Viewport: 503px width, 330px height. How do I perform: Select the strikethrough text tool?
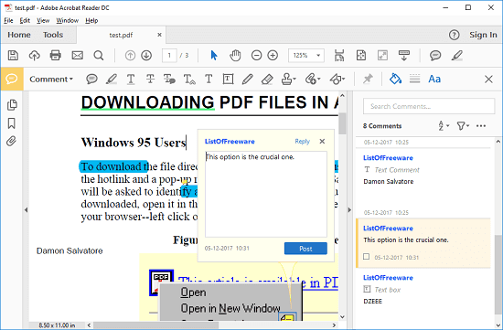(150, 79)
